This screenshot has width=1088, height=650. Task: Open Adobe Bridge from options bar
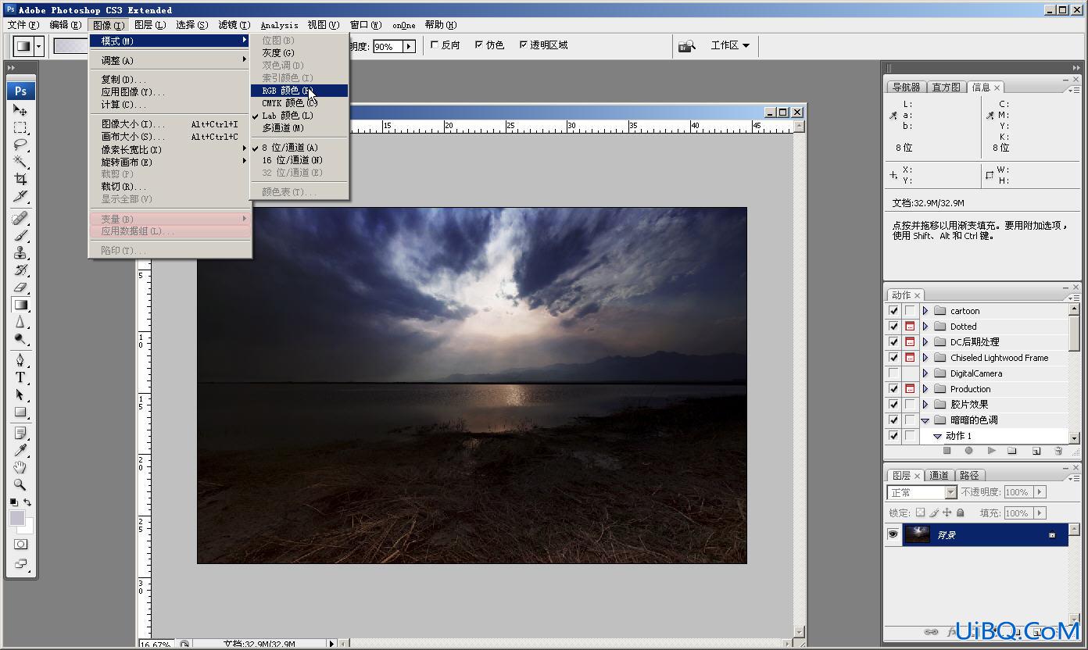click(686, 45)
